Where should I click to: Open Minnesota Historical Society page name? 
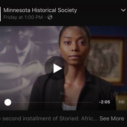coord(40,10)
